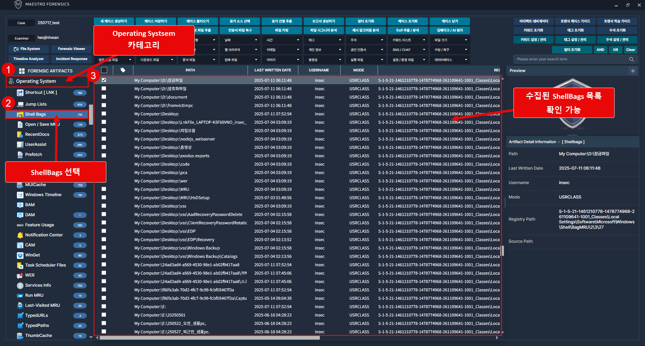This screenshot has height=346, width=645.
Task: Click the keyword search input field
Action: coord(571,59)
